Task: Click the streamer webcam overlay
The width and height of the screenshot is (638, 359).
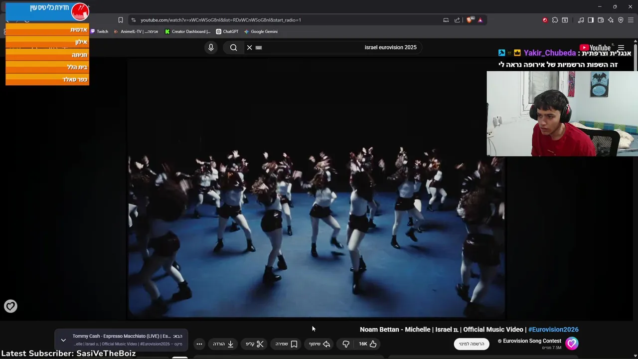Action: pos(562,114)
